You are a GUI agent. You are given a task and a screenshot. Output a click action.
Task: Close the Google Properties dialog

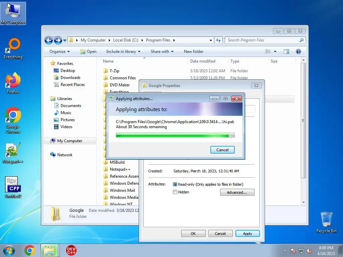[256, 85]
